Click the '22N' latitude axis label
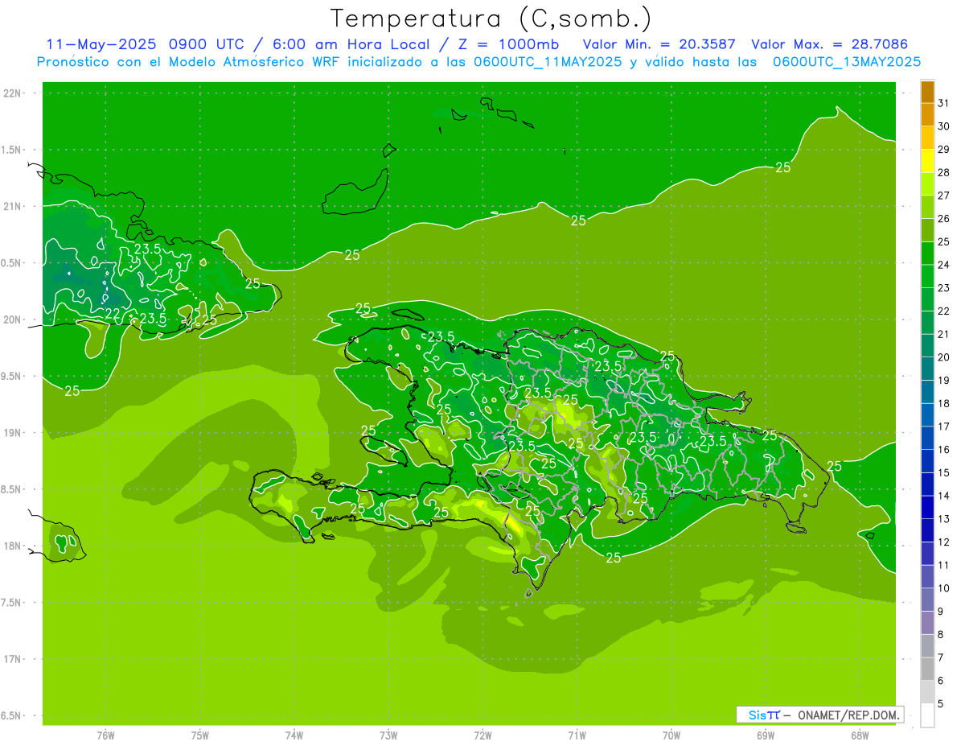This screenshot has height=746, width=965. point(12,93)
